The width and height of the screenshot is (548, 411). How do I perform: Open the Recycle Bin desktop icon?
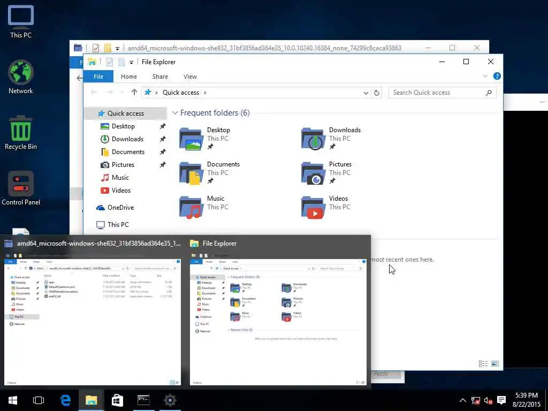pyautogui.click(x=21, y=133)
